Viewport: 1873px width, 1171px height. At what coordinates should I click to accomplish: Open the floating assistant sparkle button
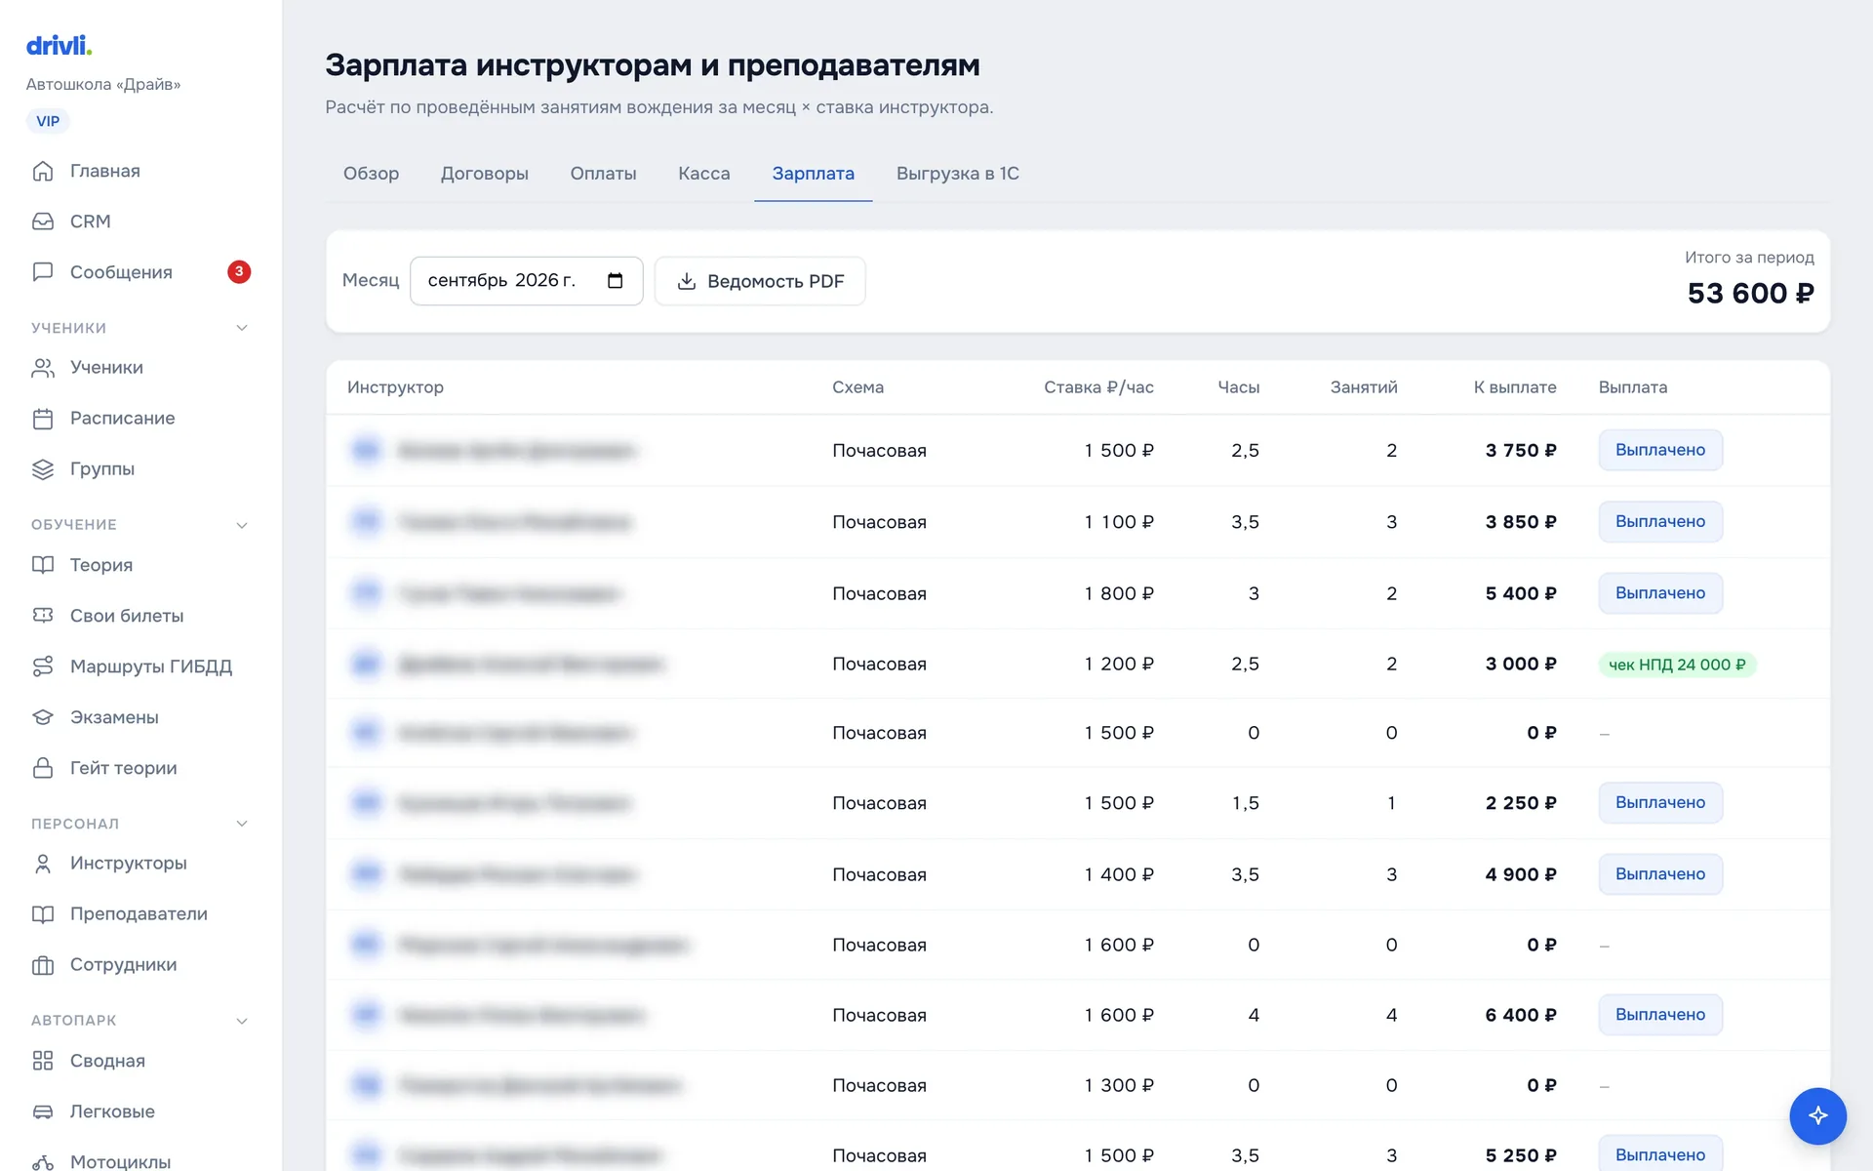[1817, 1115]
